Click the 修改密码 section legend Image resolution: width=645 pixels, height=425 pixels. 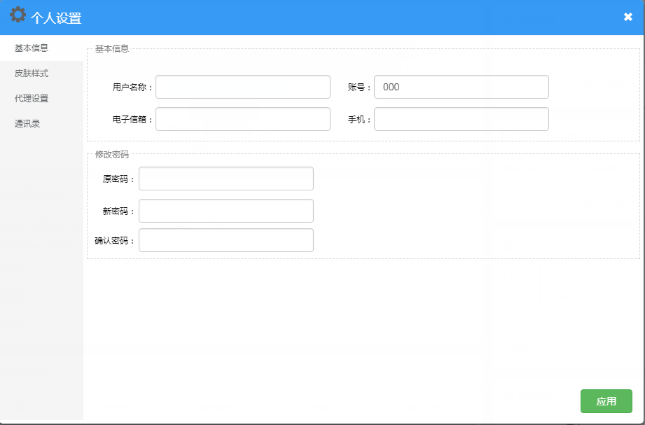pyautogui.click(x=111, y=154)
